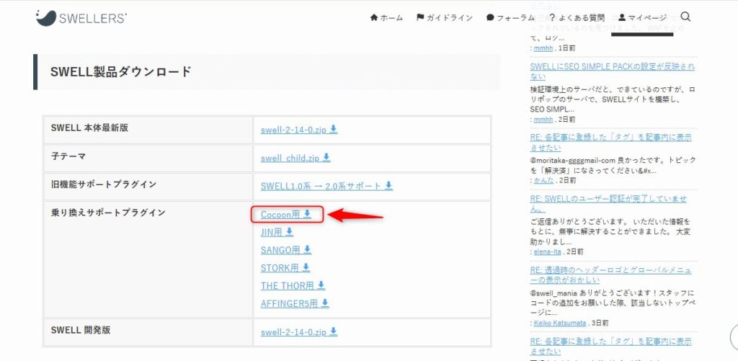
Task: Go to ホーム menu item
Action: tap(386, 18)
